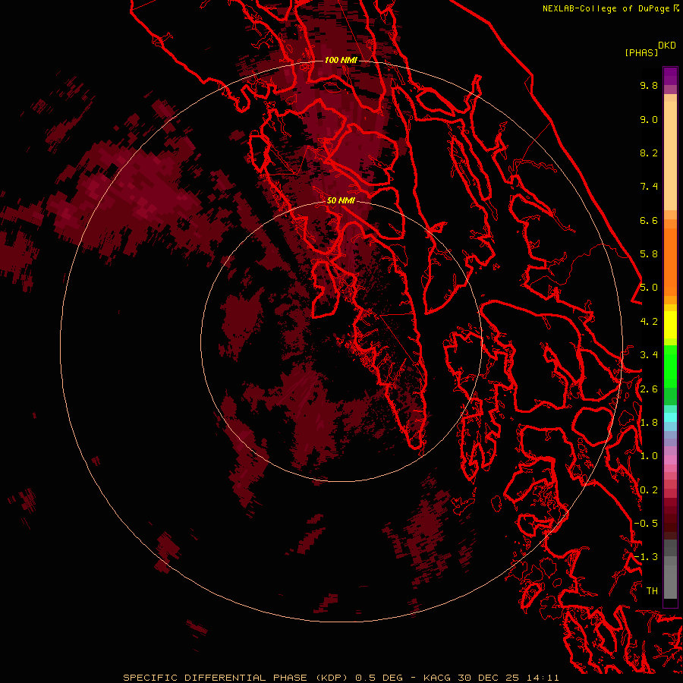Click the 3.4 legend value
The image size is (683, 683).
(x=649, y=355)
